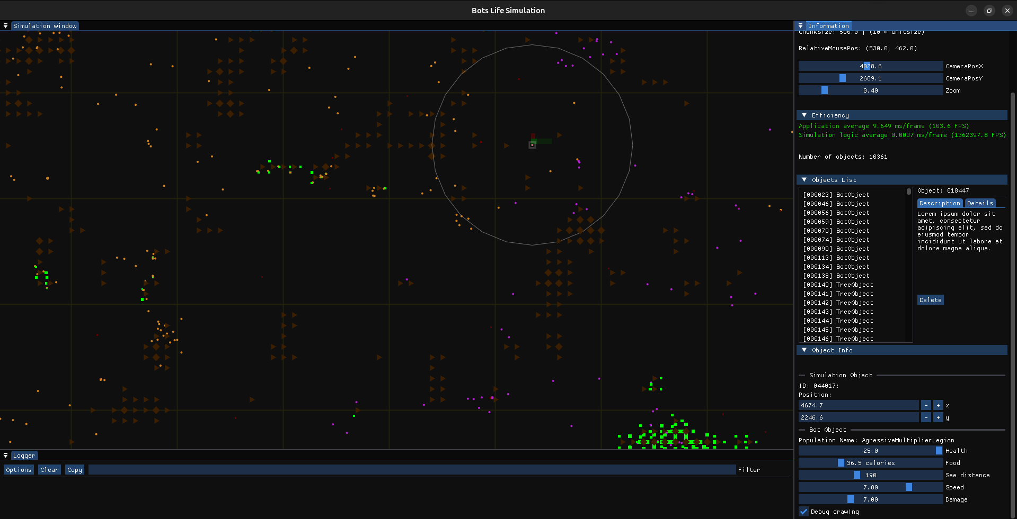Decrement the y position with the minus stepper
This screenshot has width=1017, height=519.
926,417
